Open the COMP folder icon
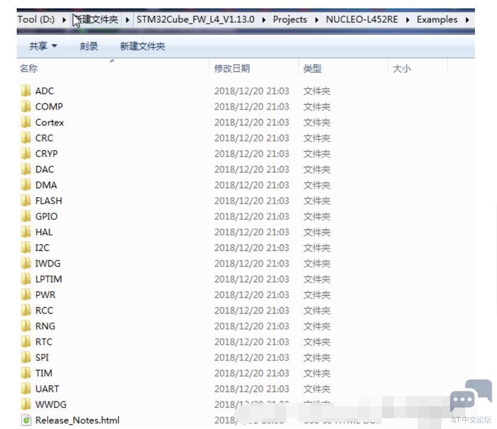Image resolution: width=497 pixels, height=429 pixels. click(26, 106)
